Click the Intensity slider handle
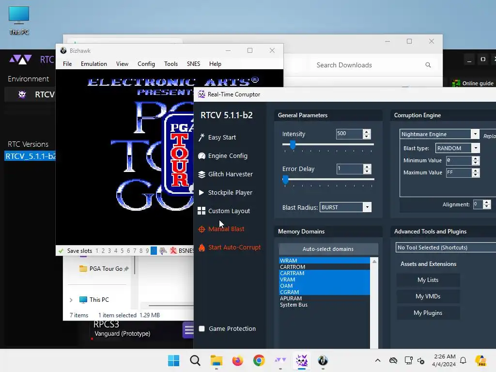The height and width of the screenshot is (372, 496). pos(293,145)
